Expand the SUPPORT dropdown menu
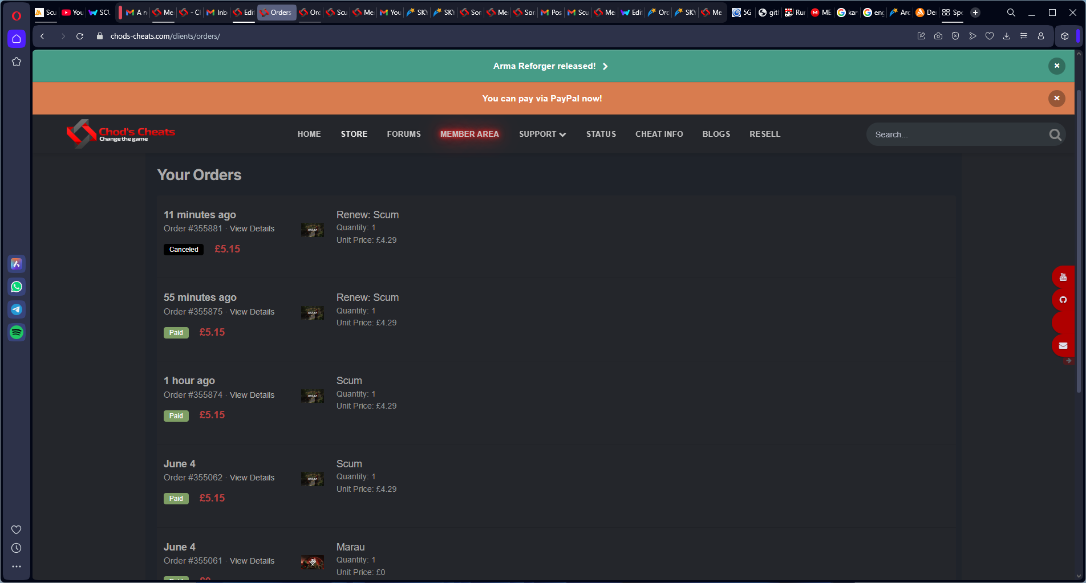 [x=542, y=134]
